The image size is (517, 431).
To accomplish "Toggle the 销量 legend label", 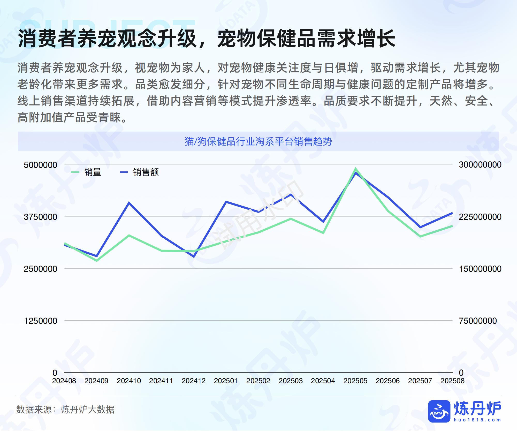I will coord(93,172).
